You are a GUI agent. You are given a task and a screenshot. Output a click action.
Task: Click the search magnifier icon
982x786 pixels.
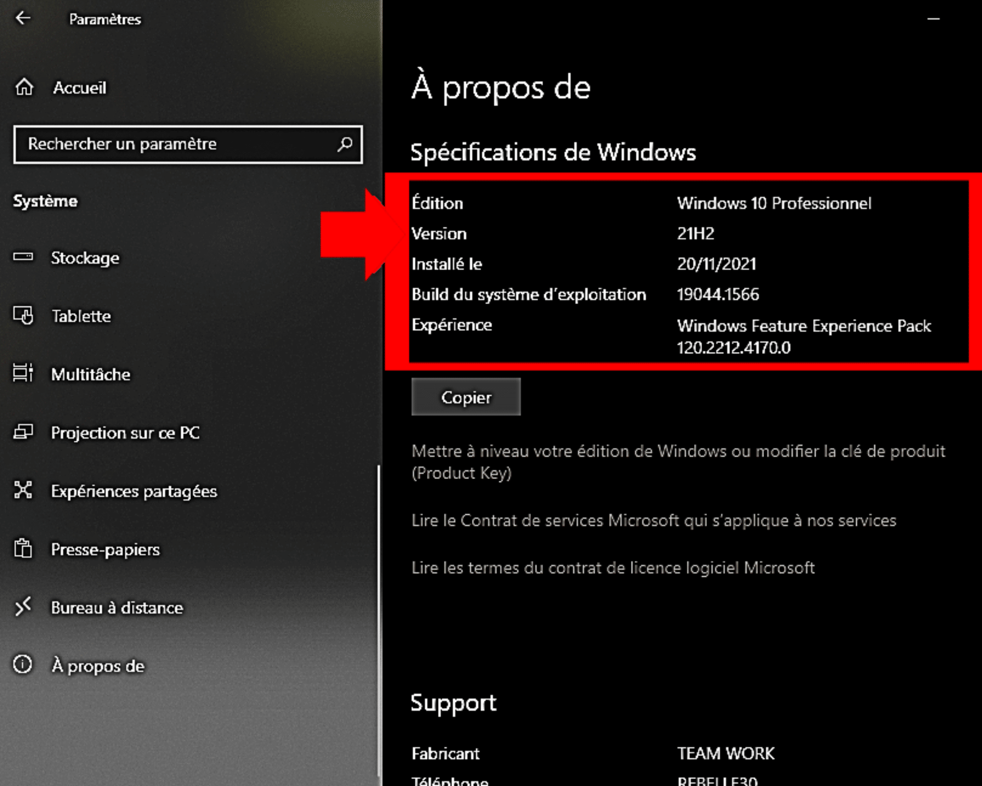[x=345, y=144]
